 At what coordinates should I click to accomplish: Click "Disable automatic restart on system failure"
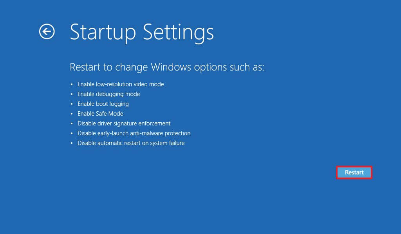[131, 143]
